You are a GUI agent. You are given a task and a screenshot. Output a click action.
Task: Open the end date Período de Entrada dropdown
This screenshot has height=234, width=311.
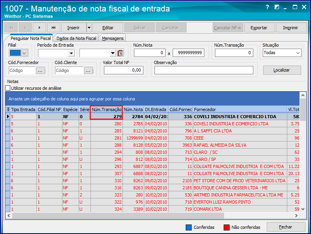click(113, 53)
